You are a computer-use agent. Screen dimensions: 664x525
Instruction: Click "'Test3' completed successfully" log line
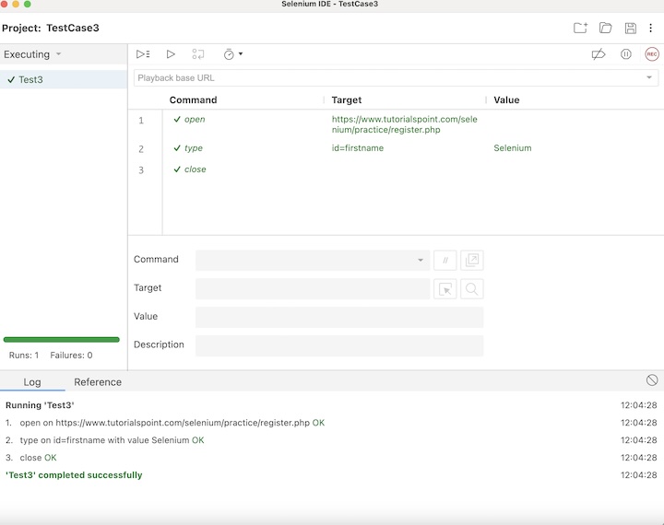pos(74,475)
